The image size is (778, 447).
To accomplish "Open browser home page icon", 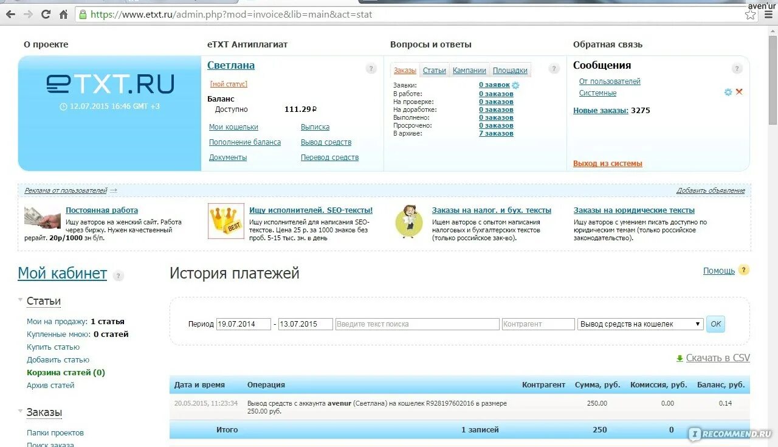I will coord(63,14).
